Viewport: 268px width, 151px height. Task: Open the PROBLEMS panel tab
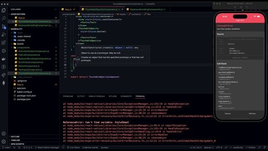click(68, 96)
